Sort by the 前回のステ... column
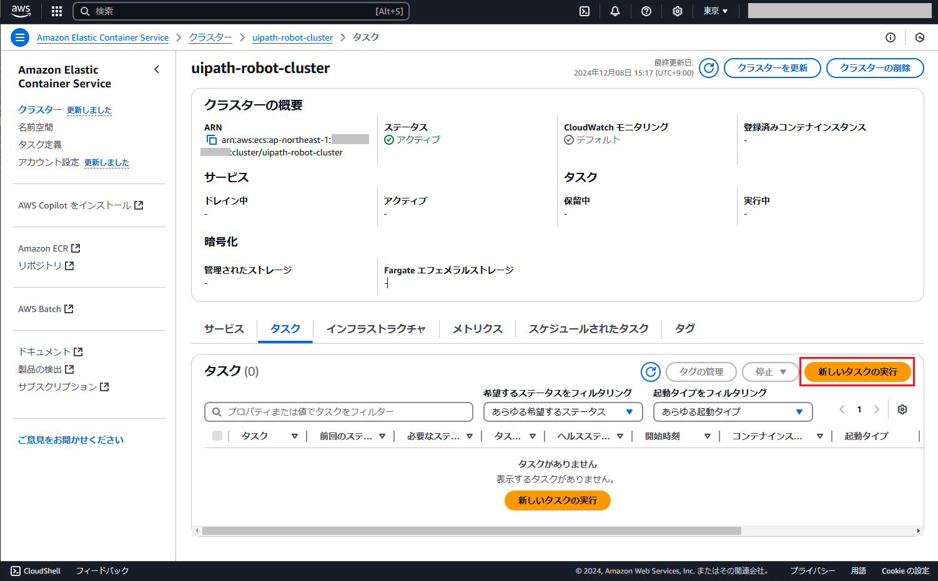The image size is (938, 581). click(x=382, y=436)
